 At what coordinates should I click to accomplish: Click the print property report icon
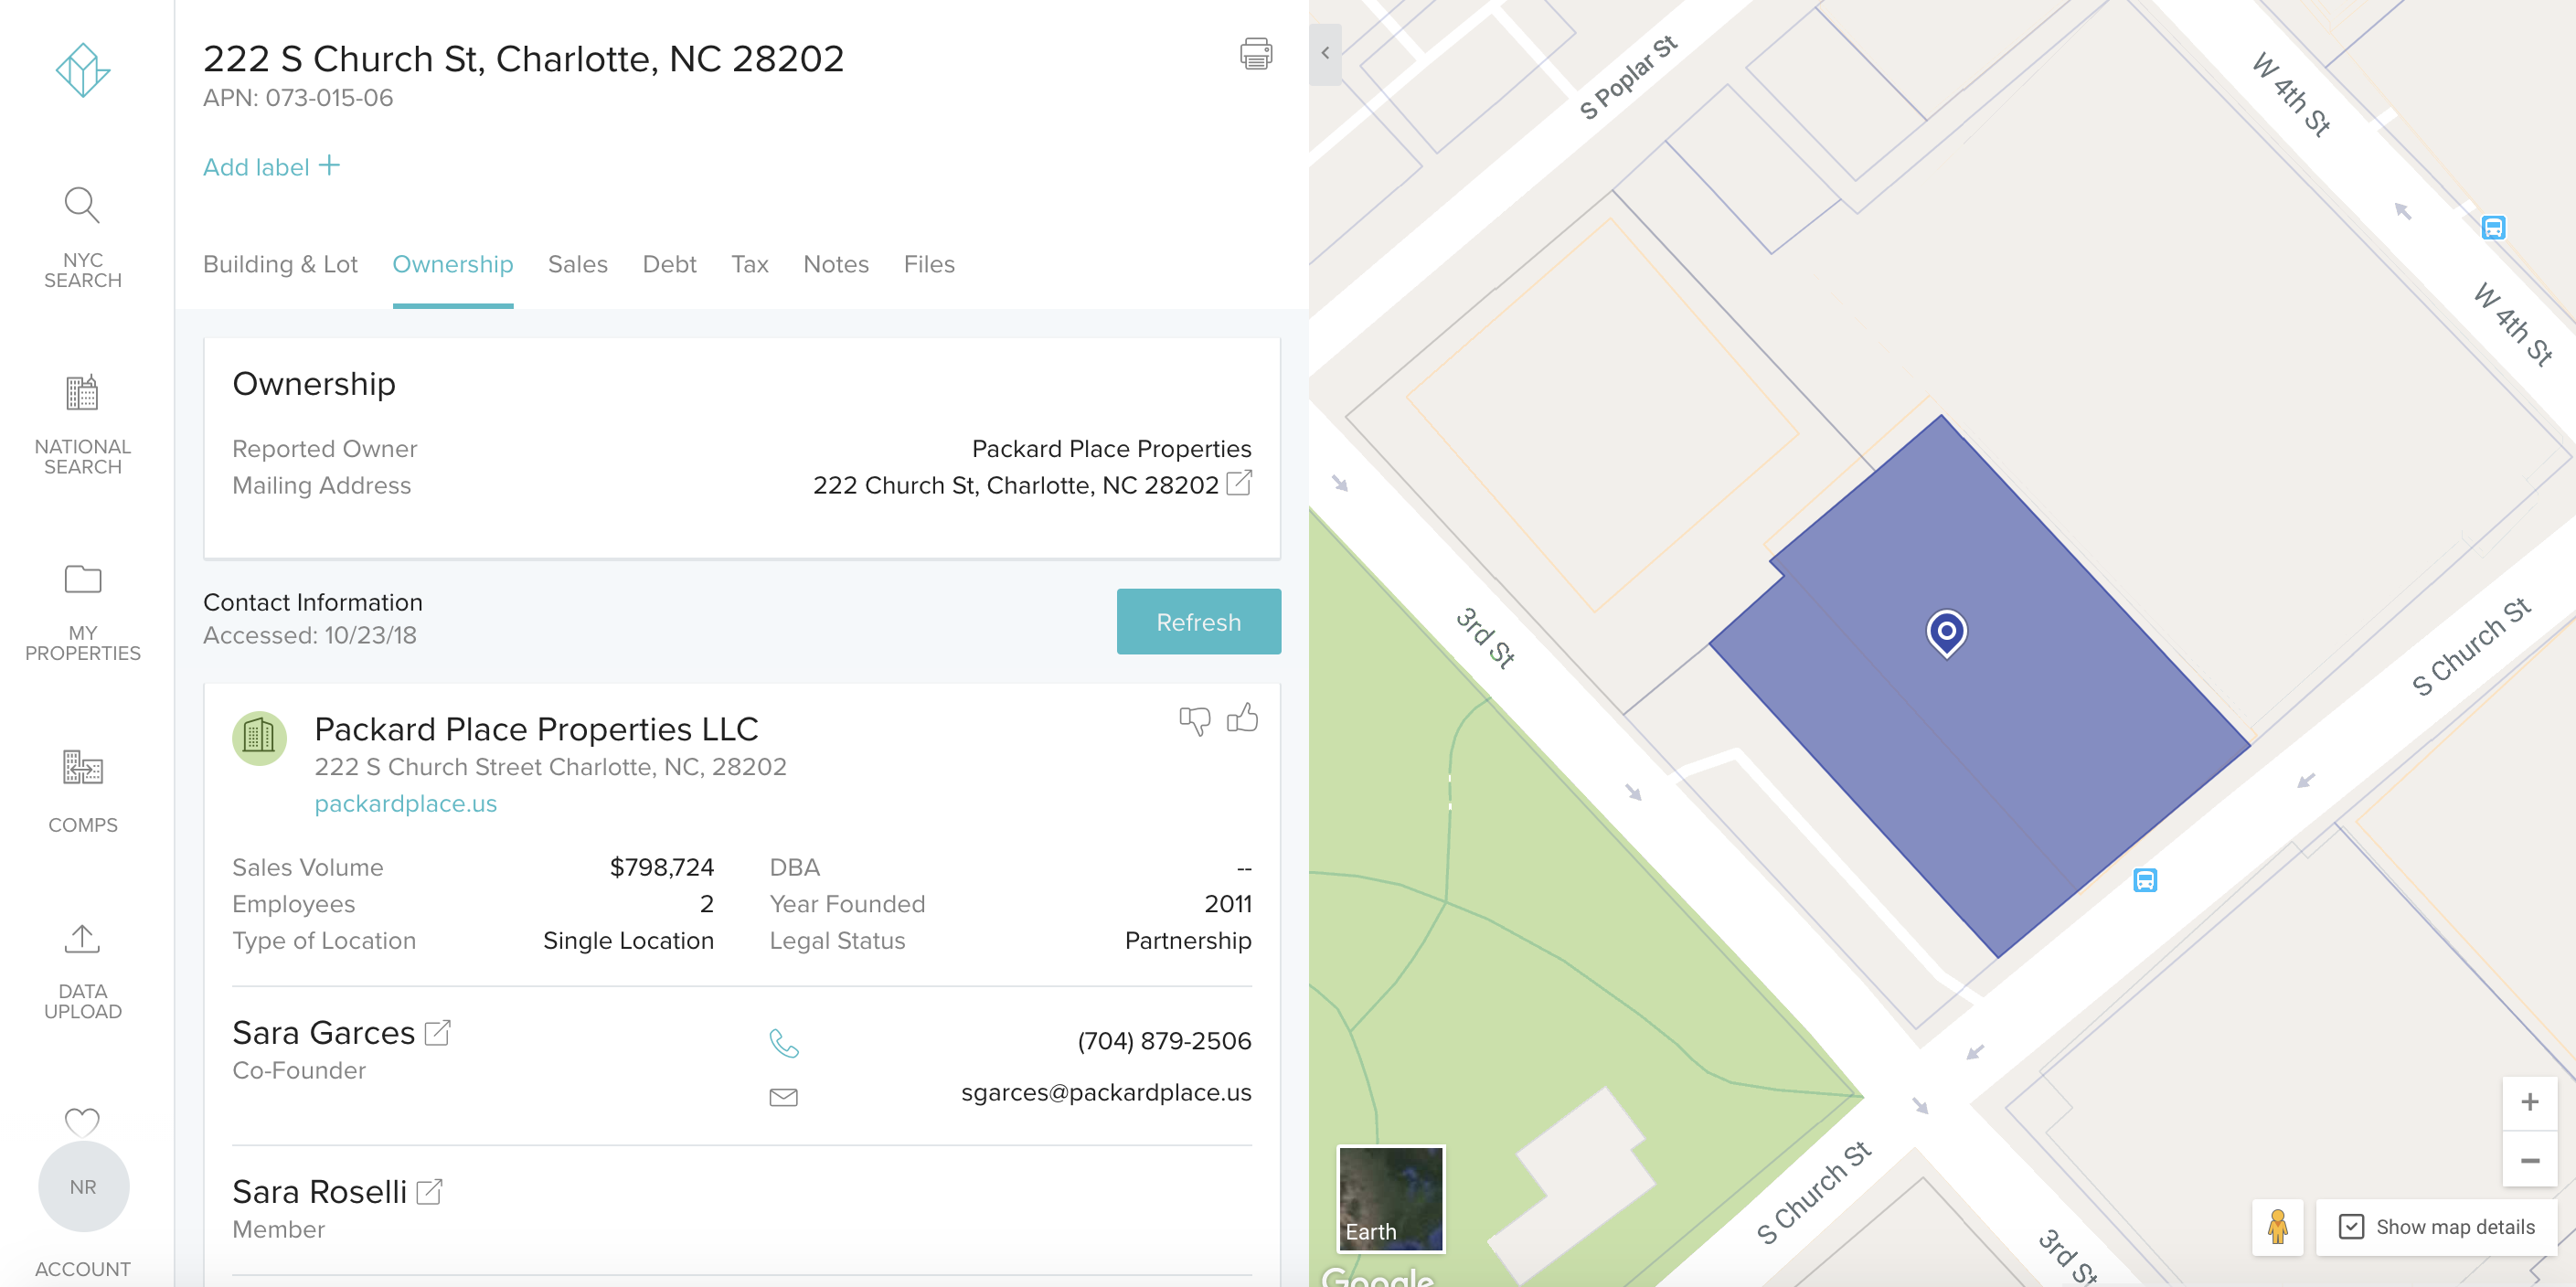point(1256,54)
